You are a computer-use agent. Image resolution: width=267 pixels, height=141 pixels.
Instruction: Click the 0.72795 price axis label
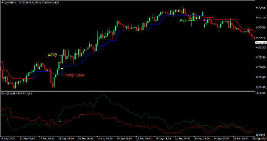tap(261, 18)
